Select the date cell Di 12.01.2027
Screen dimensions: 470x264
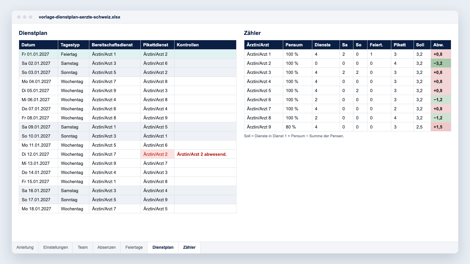tap(38, 154)
